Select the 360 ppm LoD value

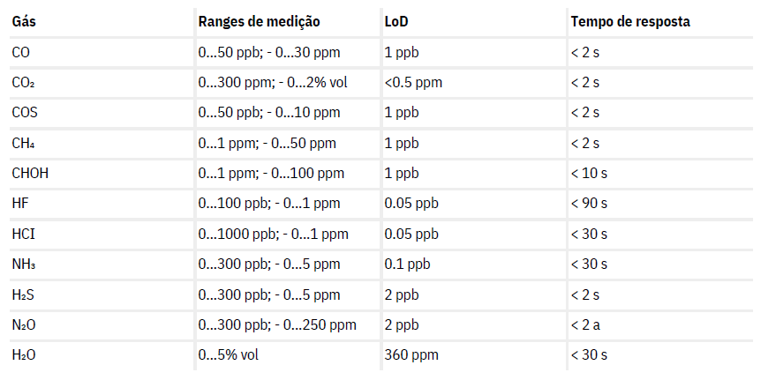411,355
